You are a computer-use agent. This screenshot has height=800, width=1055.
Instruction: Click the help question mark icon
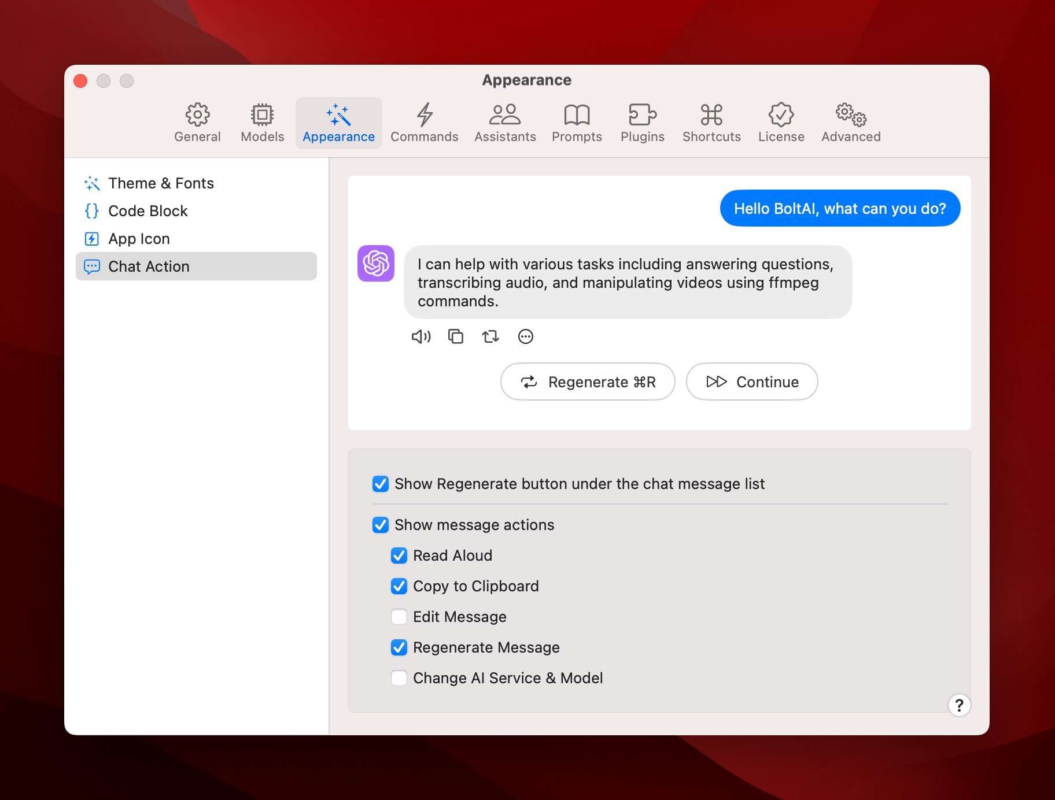point(959,705)
